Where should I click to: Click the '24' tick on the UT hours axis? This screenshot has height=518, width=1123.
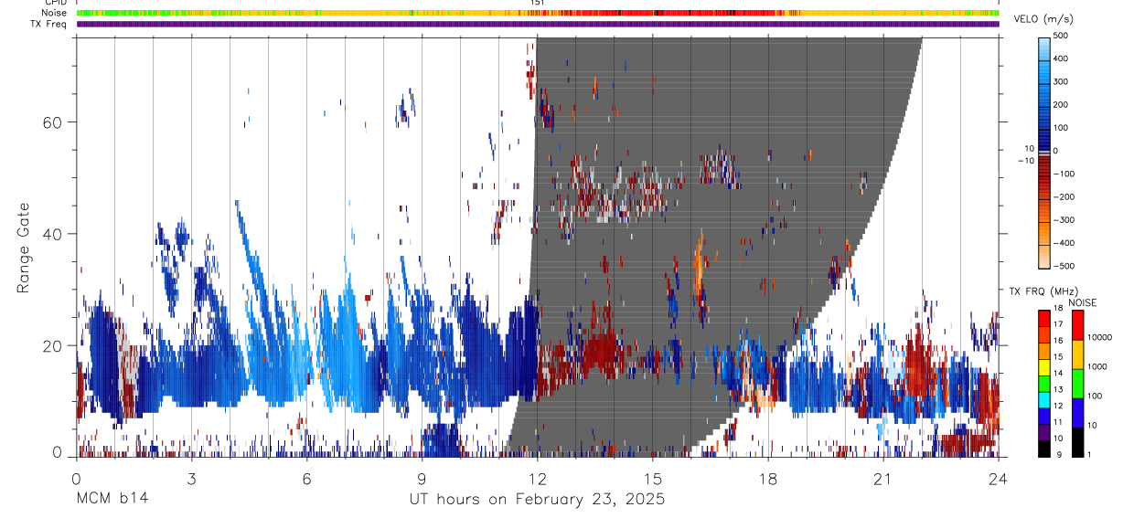pos(999,478)
